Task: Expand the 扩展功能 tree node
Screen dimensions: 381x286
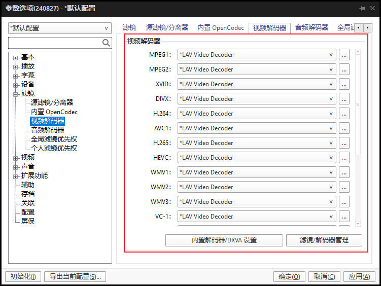Action: click(16, 176)
